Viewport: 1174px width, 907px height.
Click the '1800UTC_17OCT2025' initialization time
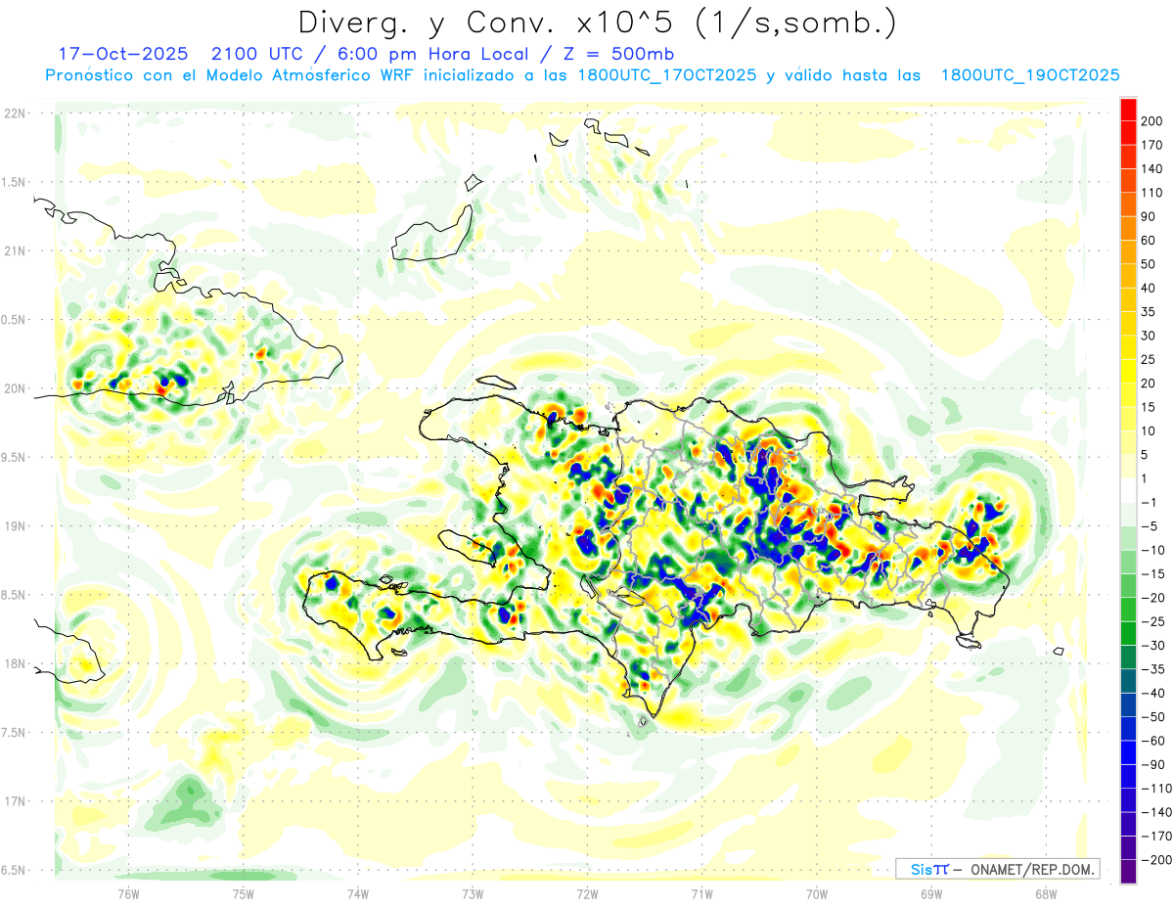click(x=666, y=75)
